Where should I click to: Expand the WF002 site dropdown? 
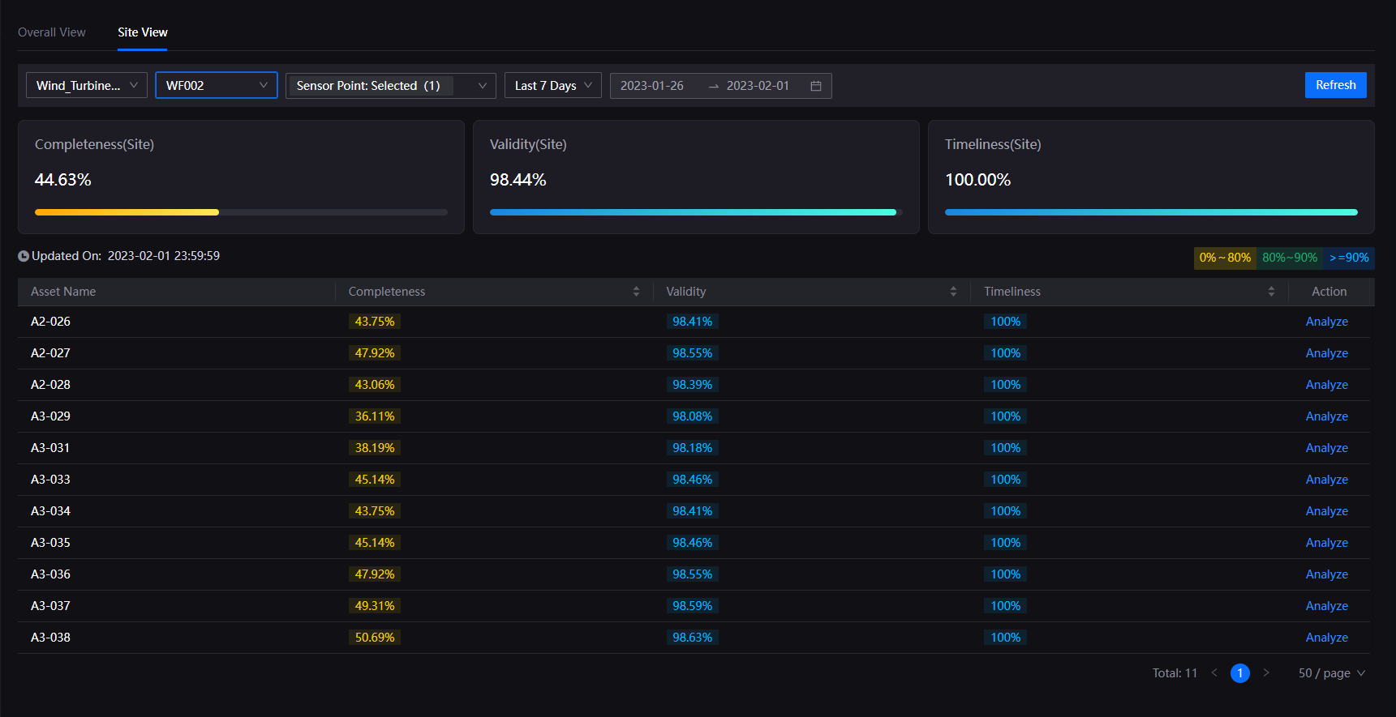(217, 86)
